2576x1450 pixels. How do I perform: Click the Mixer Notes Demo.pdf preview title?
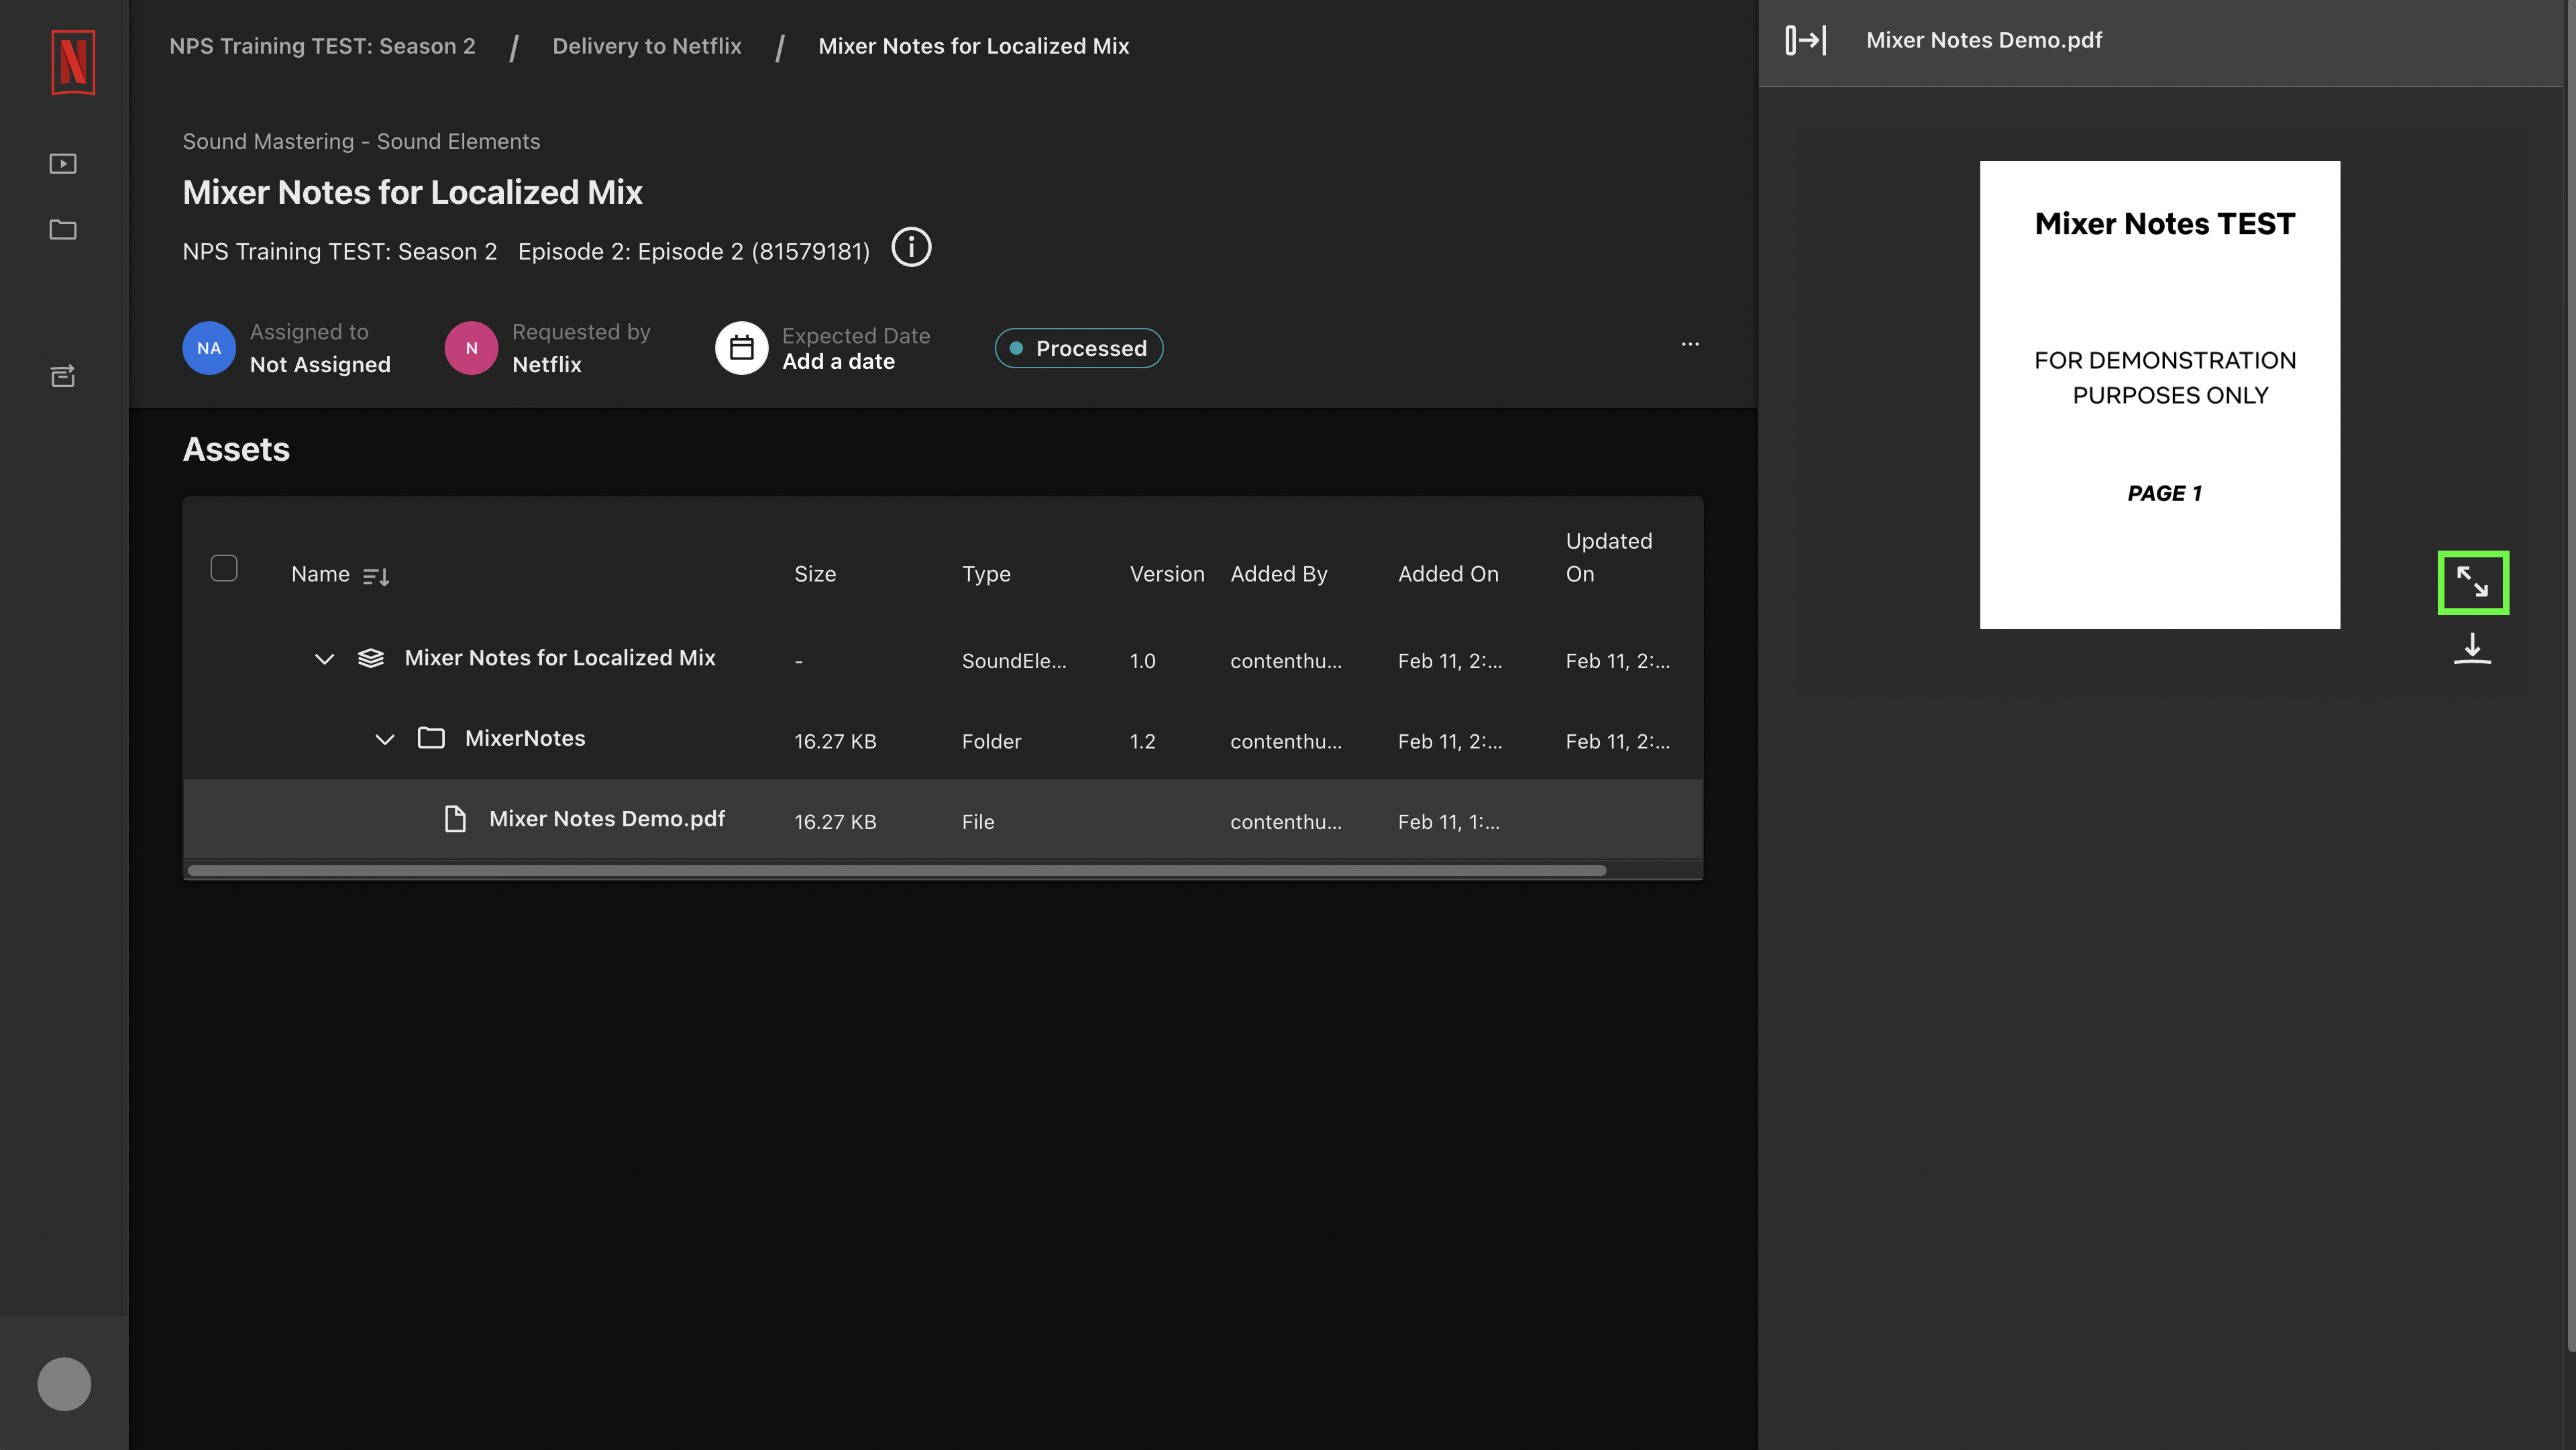coord(1984,40)
